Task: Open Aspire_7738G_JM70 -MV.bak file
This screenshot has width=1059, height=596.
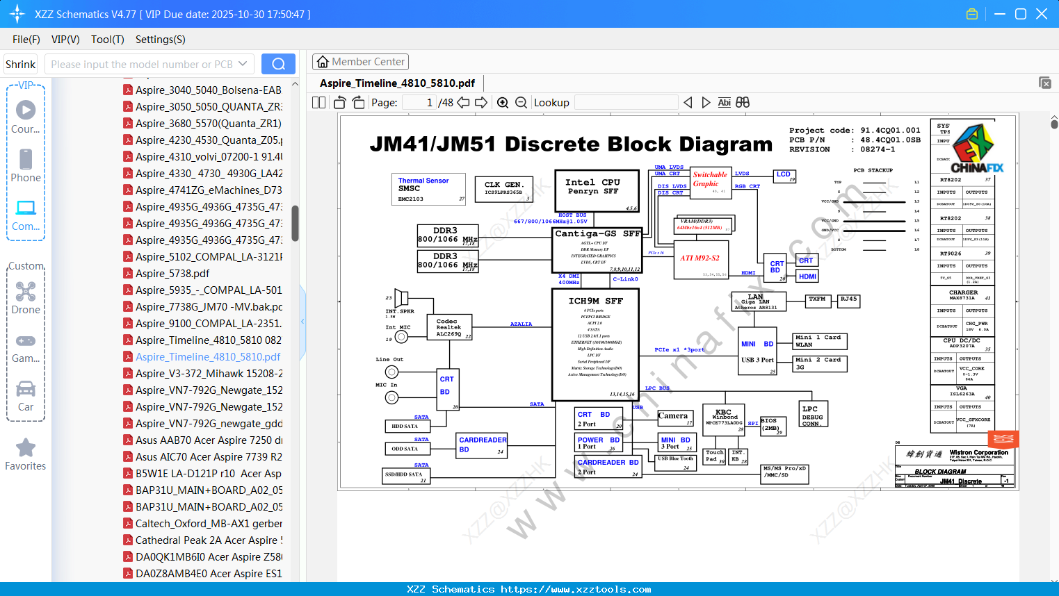Action: pyautogui.click(x=209, y=306)
